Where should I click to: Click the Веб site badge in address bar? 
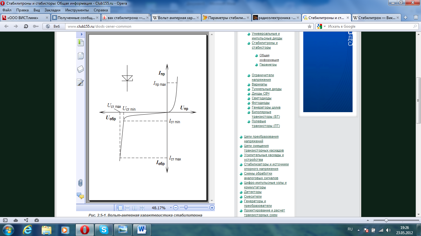coord(53,26)
